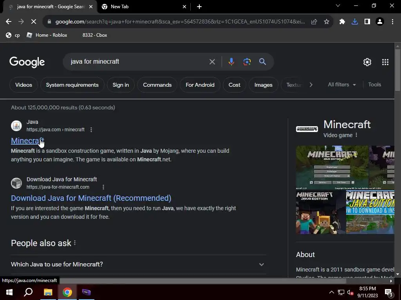Toggle the Chrome side panel icon

367,22
